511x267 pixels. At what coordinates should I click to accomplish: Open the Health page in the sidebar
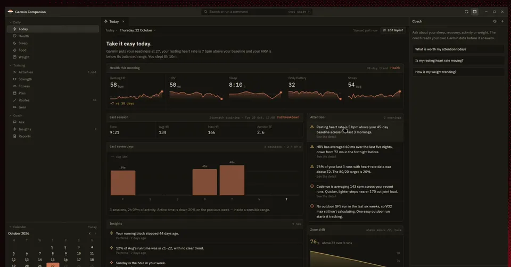click(53, 36)
